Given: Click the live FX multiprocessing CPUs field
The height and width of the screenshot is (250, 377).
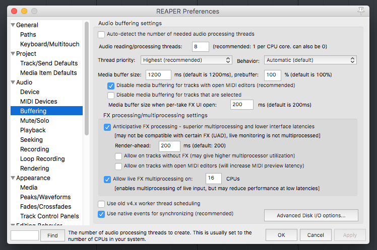Looking at the screenshot, I should tap(214, 179).
